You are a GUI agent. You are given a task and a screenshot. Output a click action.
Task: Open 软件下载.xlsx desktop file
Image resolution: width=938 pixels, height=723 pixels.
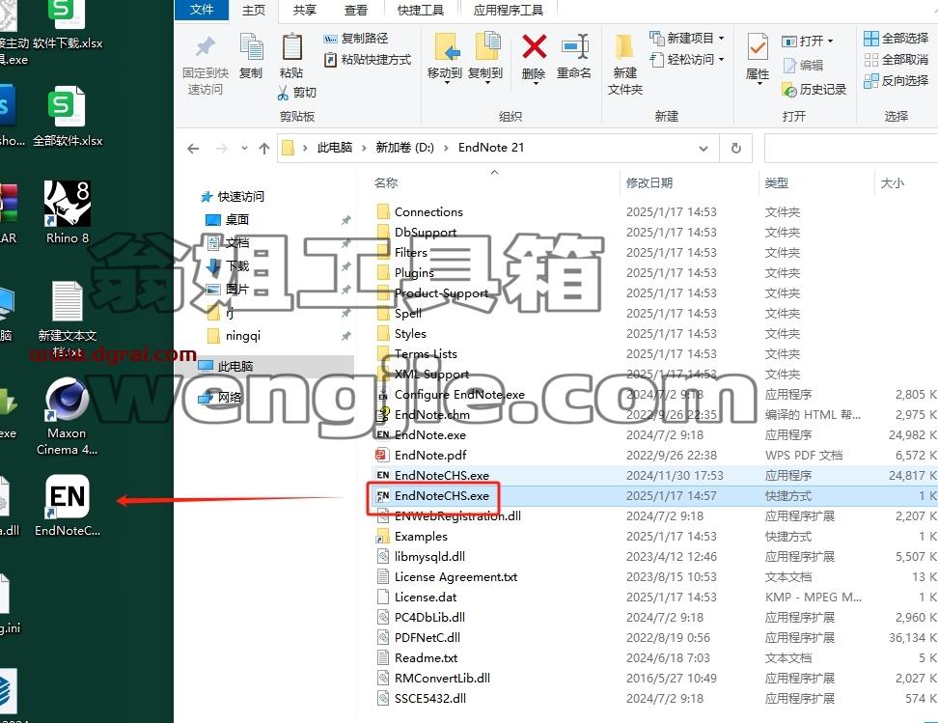click(x=67, y=25)
